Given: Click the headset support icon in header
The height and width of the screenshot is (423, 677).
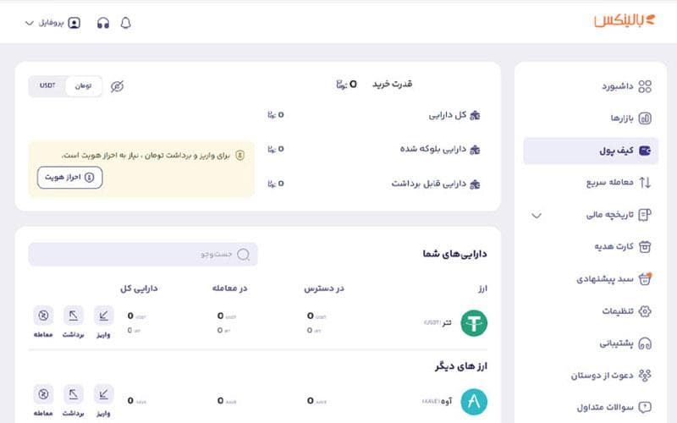Looking at the screenshot, I should [103, 23].
